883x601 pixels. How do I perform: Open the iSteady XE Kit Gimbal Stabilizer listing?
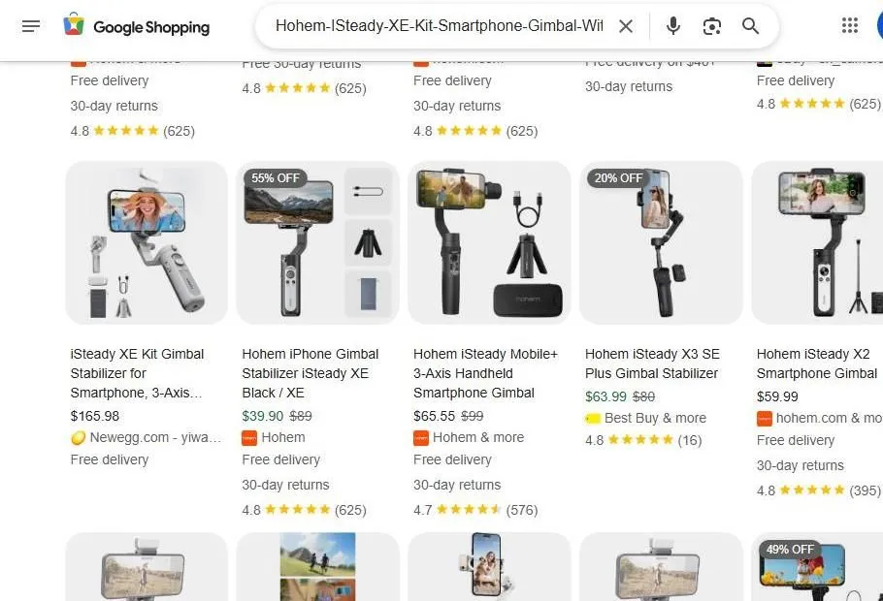click(x=136, y=373)
